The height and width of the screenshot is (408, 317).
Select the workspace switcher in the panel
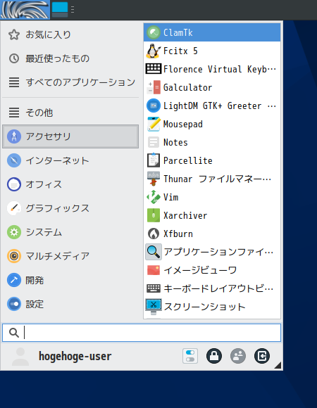click(60, 10)
